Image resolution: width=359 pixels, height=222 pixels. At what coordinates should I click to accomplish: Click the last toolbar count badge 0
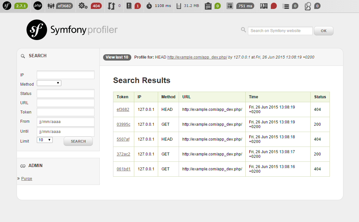(317, 6)
